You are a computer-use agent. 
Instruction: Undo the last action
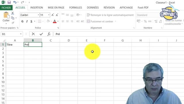tap(15, 2)
